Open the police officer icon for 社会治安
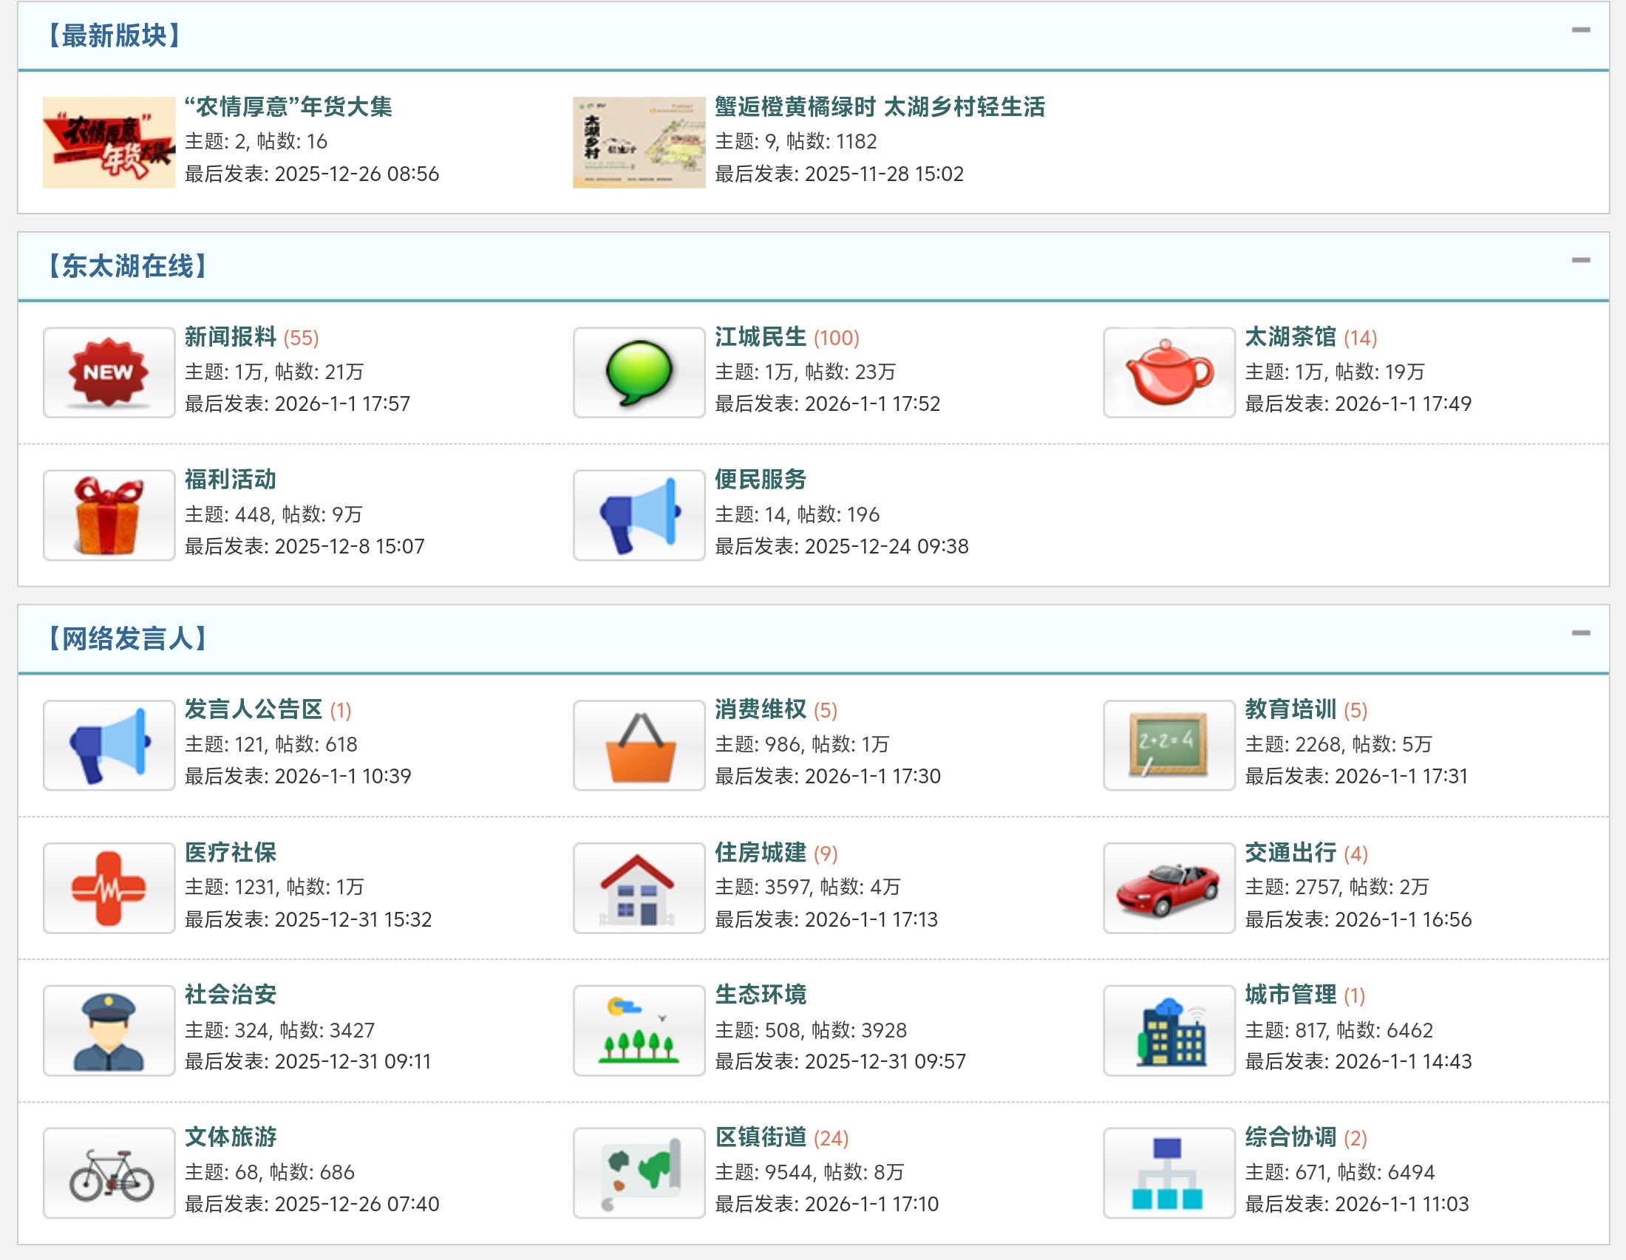 (x=109, y=1031)
